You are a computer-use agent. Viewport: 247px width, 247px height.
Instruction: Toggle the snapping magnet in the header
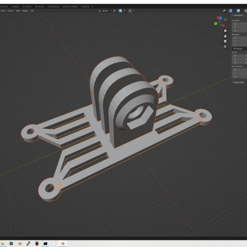pyautogui.click(x=121, y=11)
